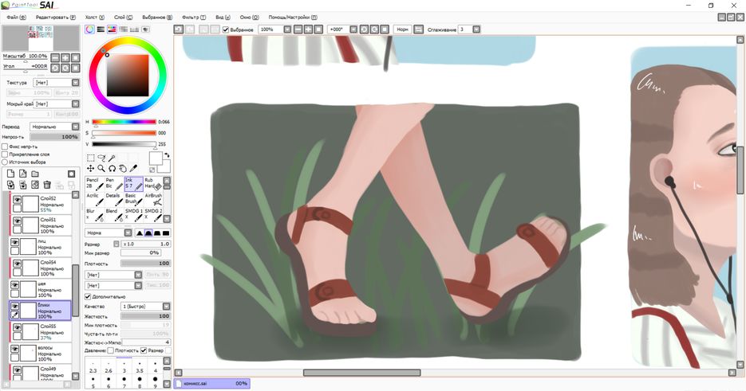Image resolution: width=746 pixels, height=391 pixels.
Task: Open the rotation angle dropdown in toolbar
Action: 353,29
